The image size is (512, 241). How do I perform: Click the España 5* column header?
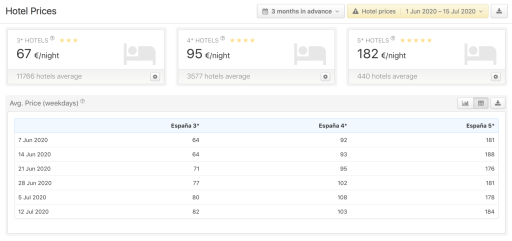(x=480, y=125)
